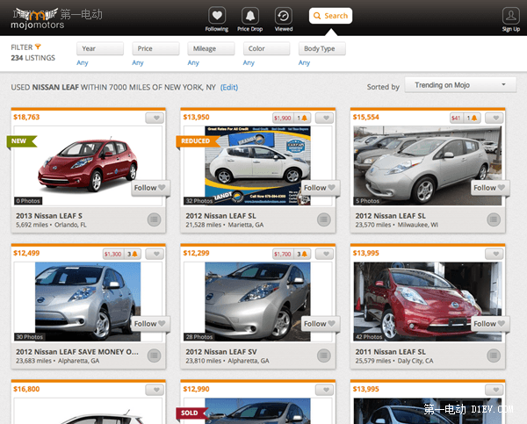Follow the LEAF SAVE MONEY listing
The width and height of the screenshot is (527, 424).
coord(150,324)
